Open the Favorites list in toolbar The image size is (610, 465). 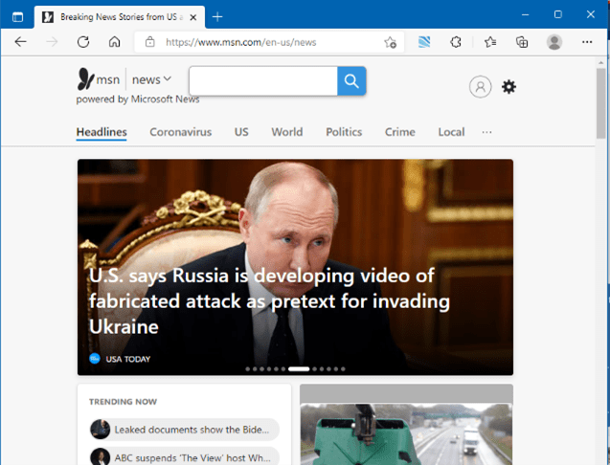[490, 42]
